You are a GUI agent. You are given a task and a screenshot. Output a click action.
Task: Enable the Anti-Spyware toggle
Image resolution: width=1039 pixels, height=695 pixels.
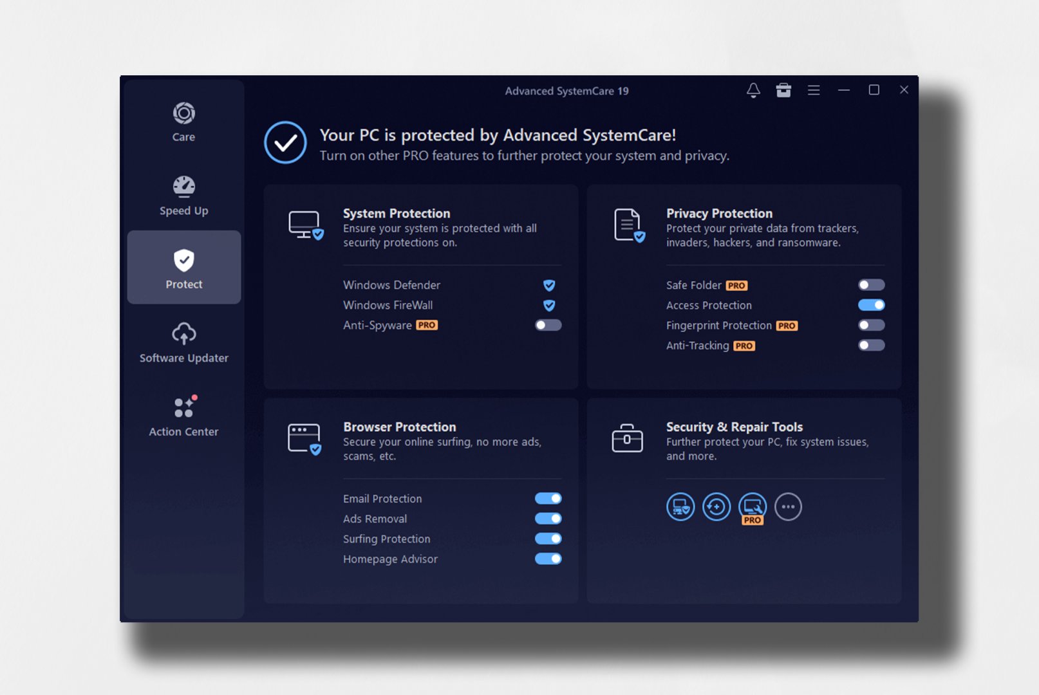pos(548,325)
